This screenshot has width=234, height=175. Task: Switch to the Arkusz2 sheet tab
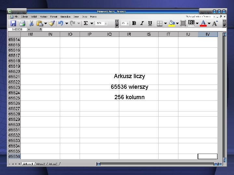pyautogui.click(x=41, y=164)
